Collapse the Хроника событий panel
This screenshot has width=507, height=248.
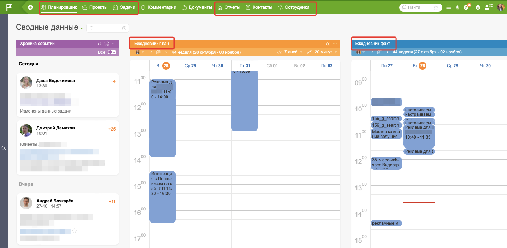[100, 44]
